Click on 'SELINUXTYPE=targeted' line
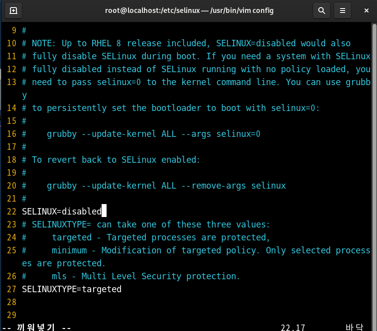The height and width of the screenshot is (331, 377). (72, 289)
